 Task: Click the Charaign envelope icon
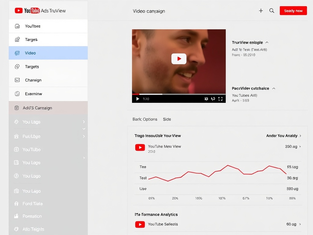[x=17, y=80]
